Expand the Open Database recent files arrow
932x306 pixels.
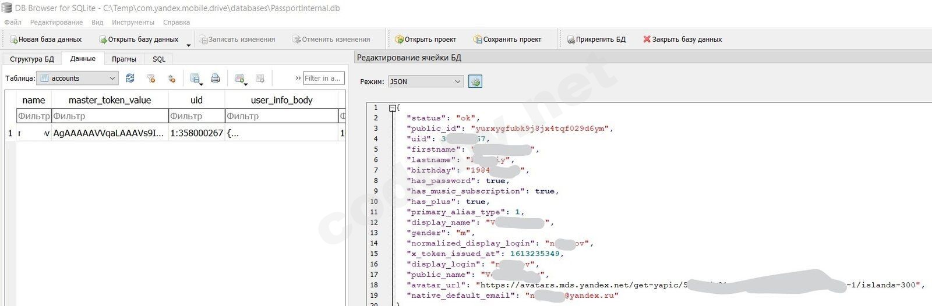click(188, 44)
